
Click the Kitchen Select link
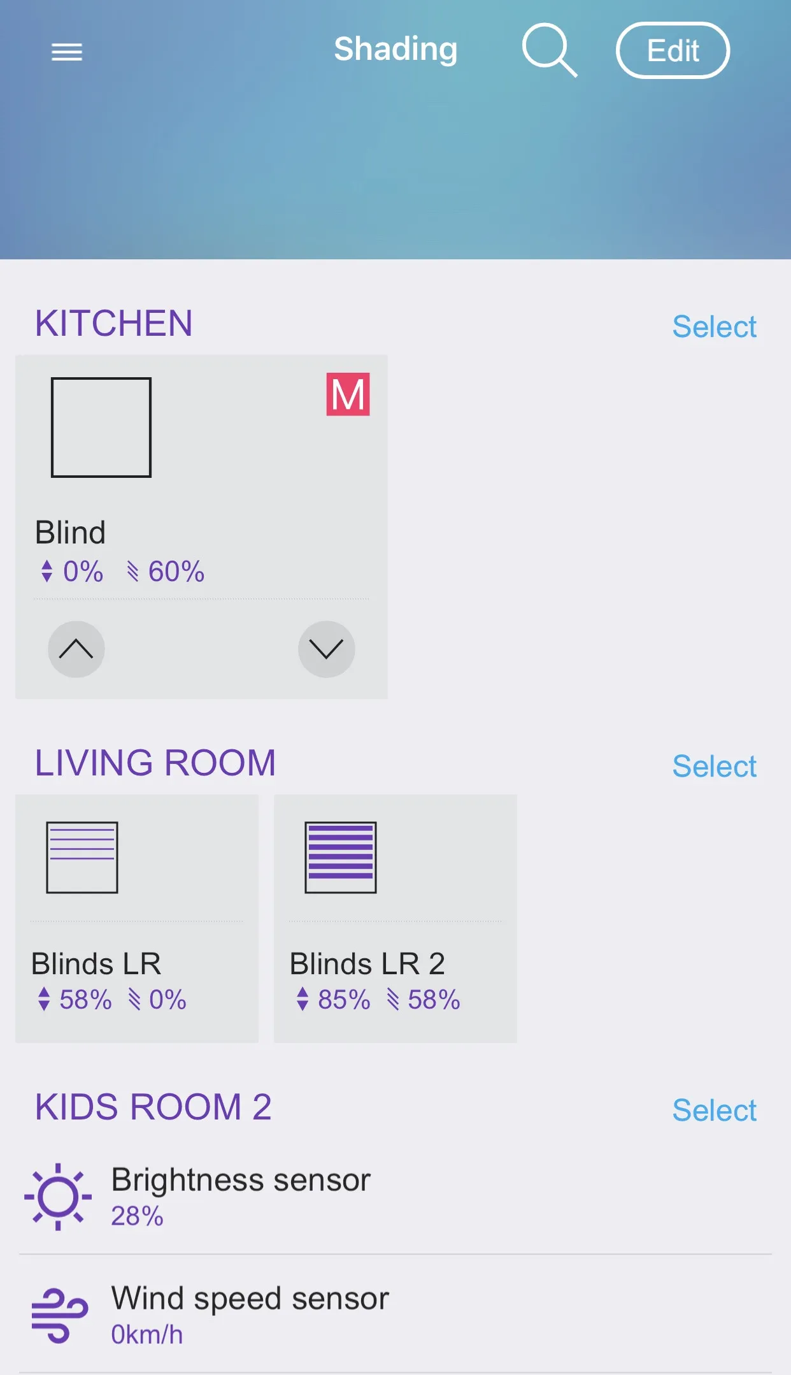[x=714, y=327]
